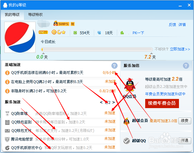Click the moon level icon
The height and width of the screenshot is (153, 194).
59,32
